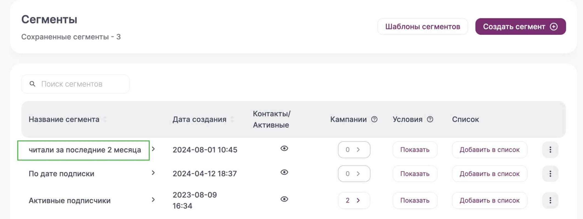Click the search magnifier icon
583x219 pixels.
click(32, 84)
